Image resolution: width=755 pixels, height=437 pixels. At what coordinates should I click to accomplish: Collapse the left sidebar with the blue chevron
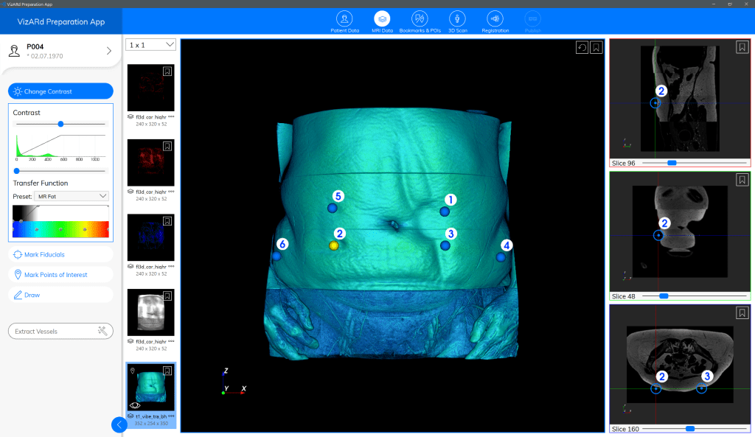click(x=119, y=424)
